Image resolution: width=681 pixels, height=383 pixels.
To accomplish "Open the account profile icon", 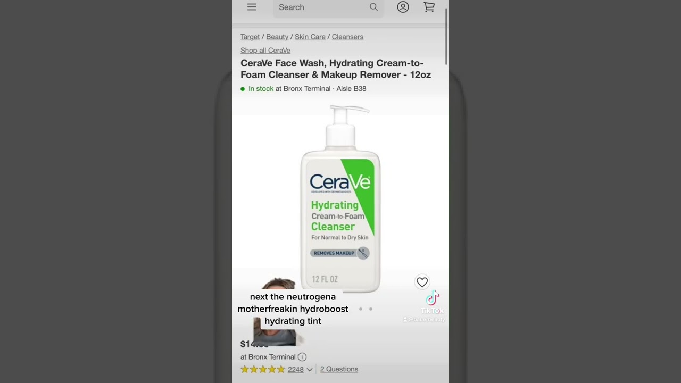I will click(403, 7).
